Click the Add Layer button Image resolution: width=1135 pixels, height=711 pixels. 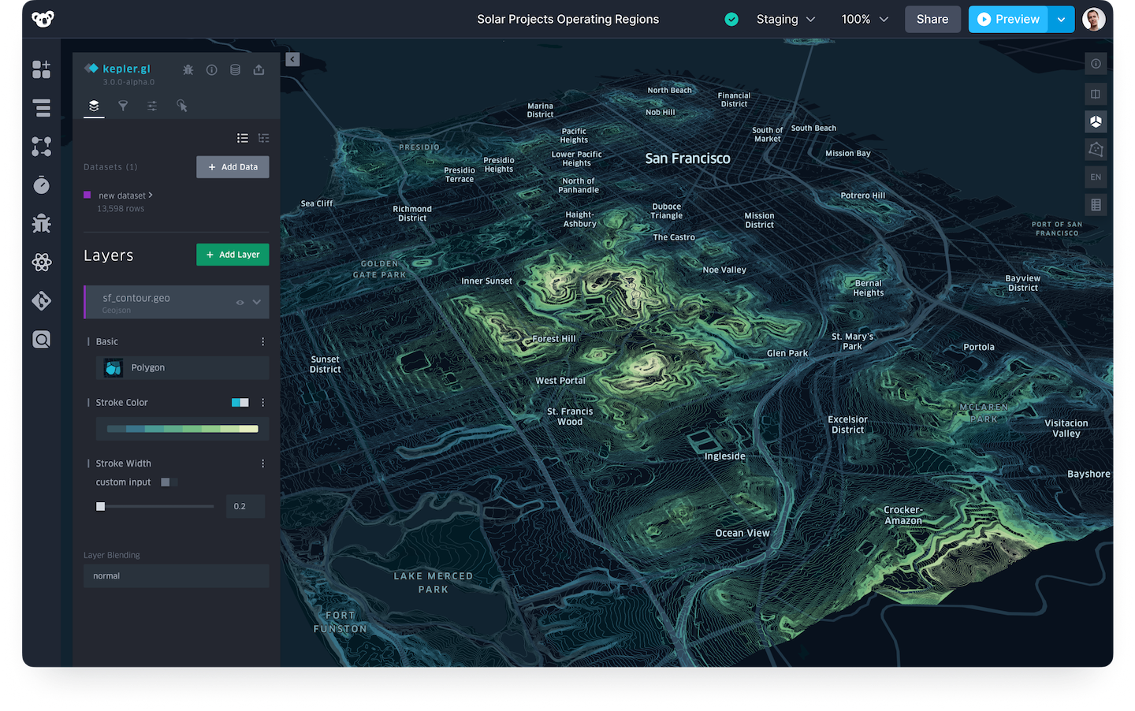tap(233, 255)
